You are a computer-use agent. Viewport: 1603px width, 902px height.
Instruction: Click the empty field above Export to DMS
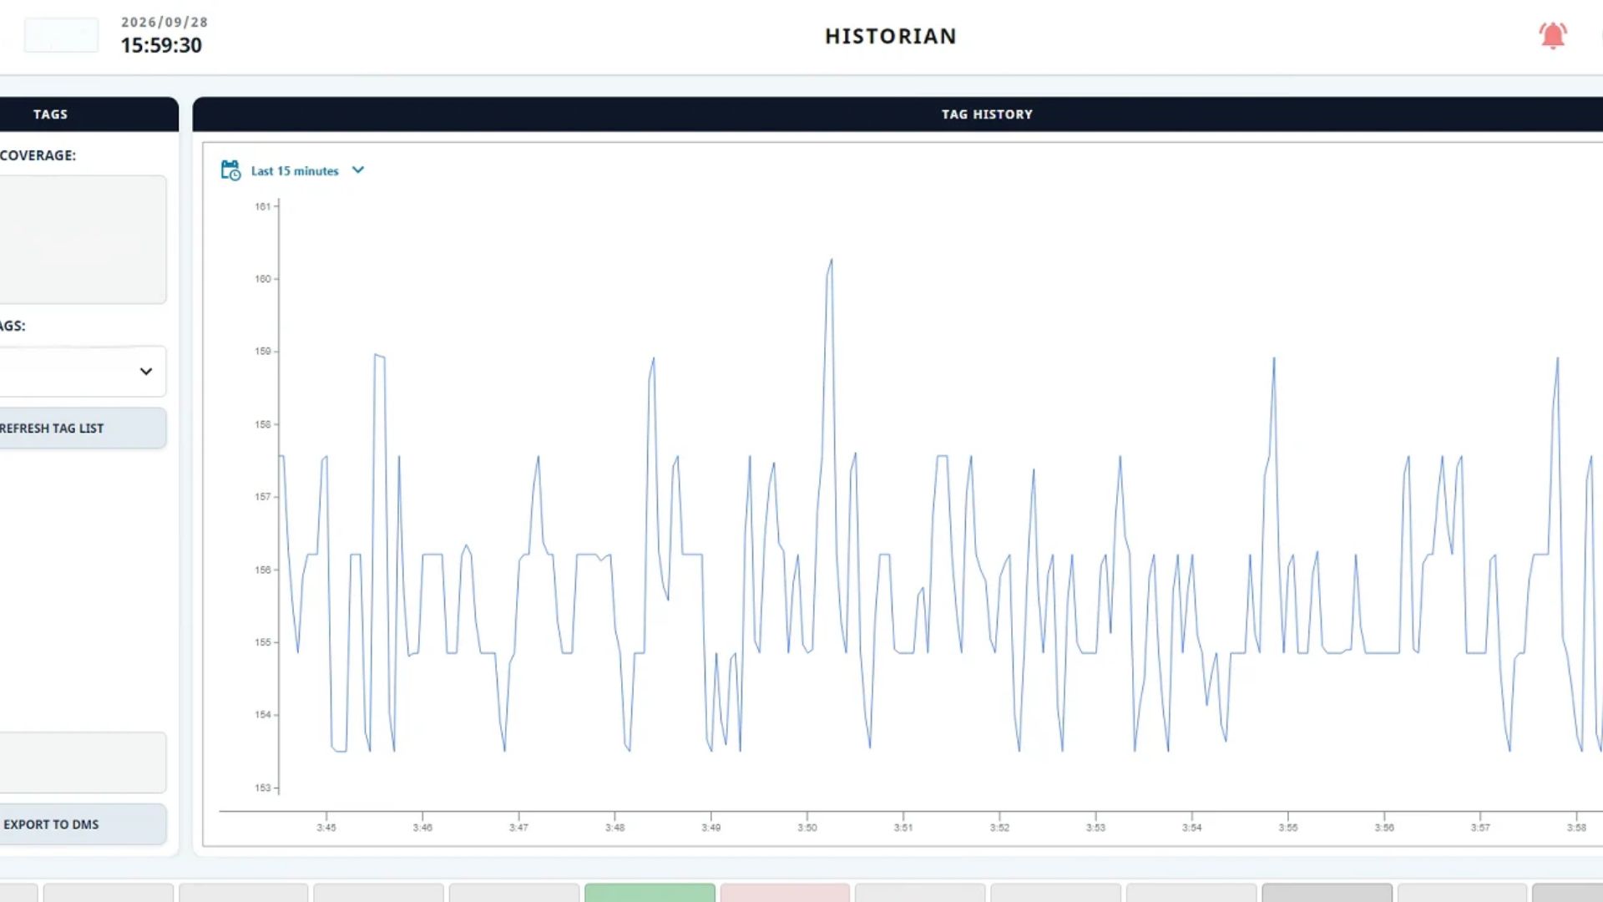click(x=82, y=763)
